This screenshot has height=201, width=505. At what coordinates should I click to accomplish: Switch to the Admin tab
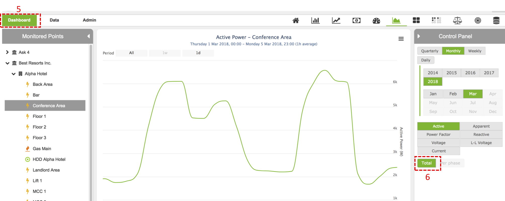tap(89, 20)
